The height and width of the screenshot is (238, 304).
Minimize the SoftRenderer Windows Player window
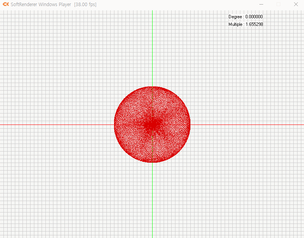point(261,4)
